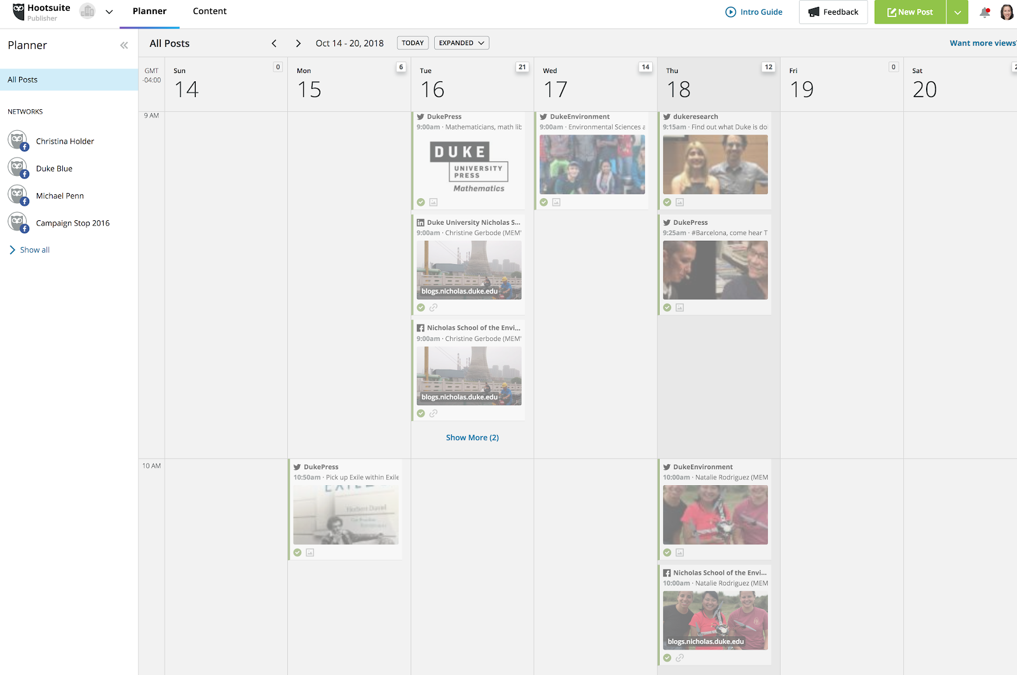1017x675 pixels.
Task: Open the Tuesday DukePress Mathematics image
Action: coord(469,164)
